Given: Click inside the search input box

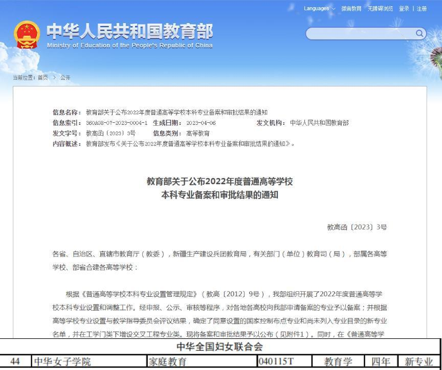Looking at the screenshot, I should coord(358,33).
